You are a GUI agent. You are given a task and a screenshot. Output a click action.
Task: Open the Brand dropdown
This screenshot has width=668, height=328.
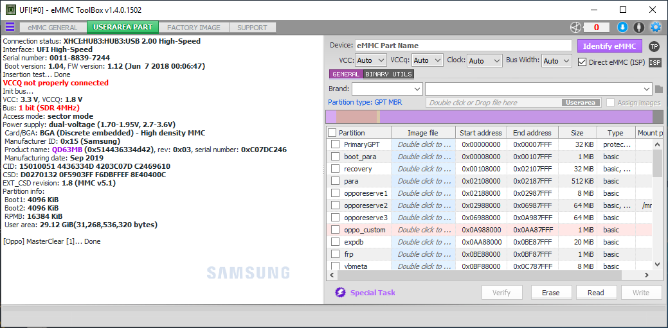click(387, 89)
